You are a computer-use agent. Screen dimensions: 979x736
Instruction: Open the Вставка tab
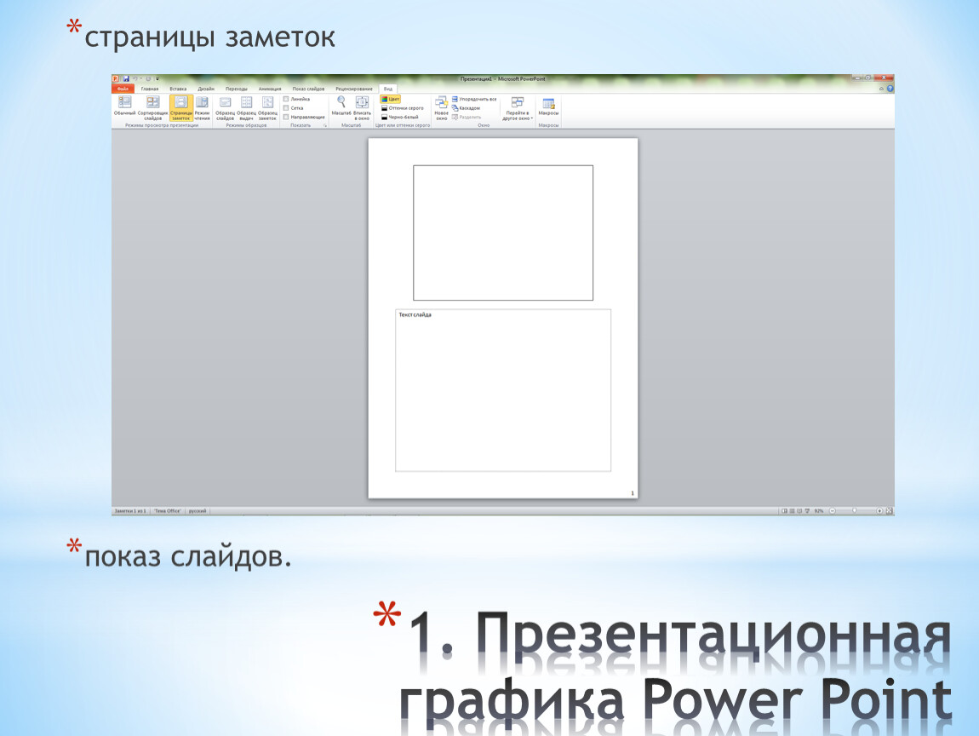[178, 89]
